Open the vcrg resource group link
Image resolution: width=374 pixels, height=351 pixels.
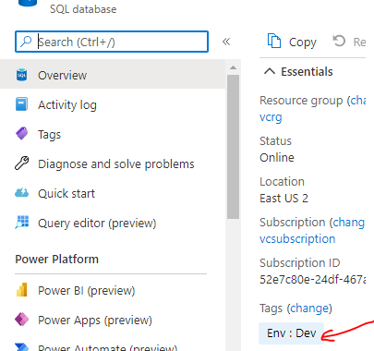(x=271, y=117)
